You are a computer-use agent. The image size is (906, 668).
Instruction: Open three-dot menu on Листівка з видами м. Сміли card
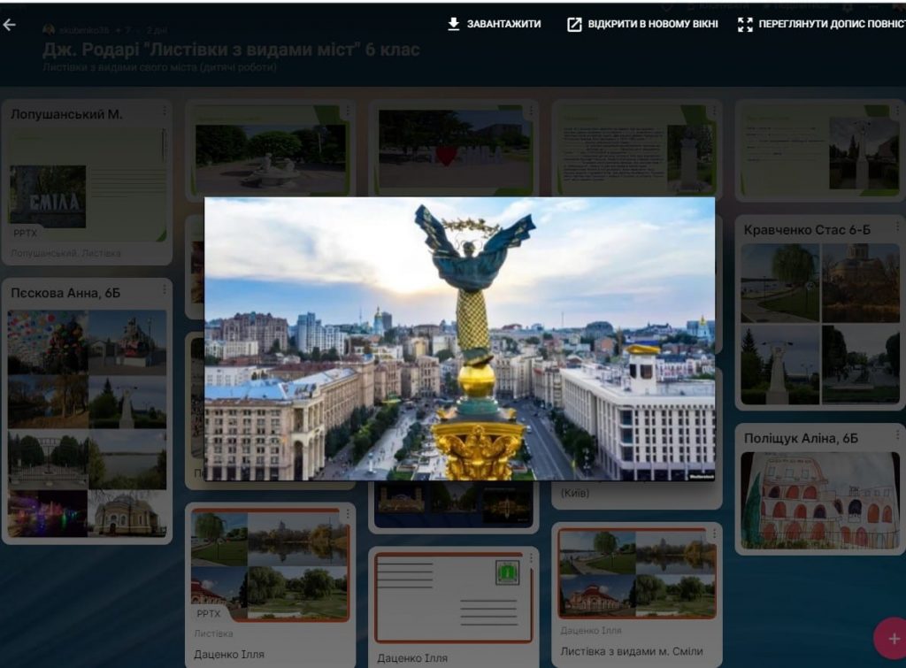tap(714, 534)
